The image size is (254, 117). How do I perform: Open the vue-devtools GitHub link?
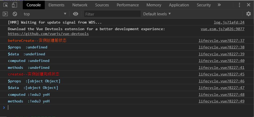click(x=48, y=34)
